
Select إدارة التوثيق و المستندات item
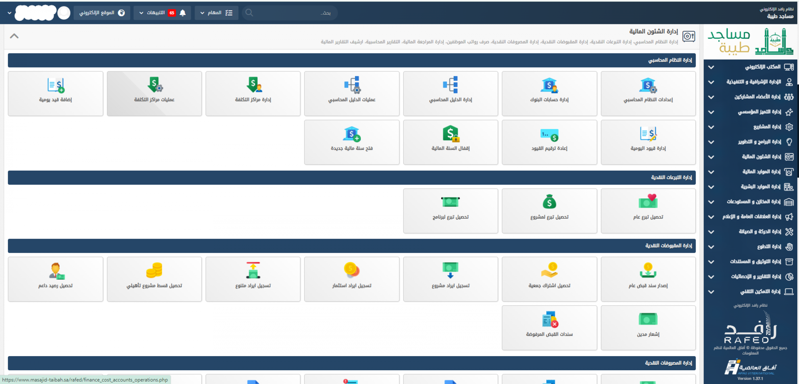click(750, 262)
